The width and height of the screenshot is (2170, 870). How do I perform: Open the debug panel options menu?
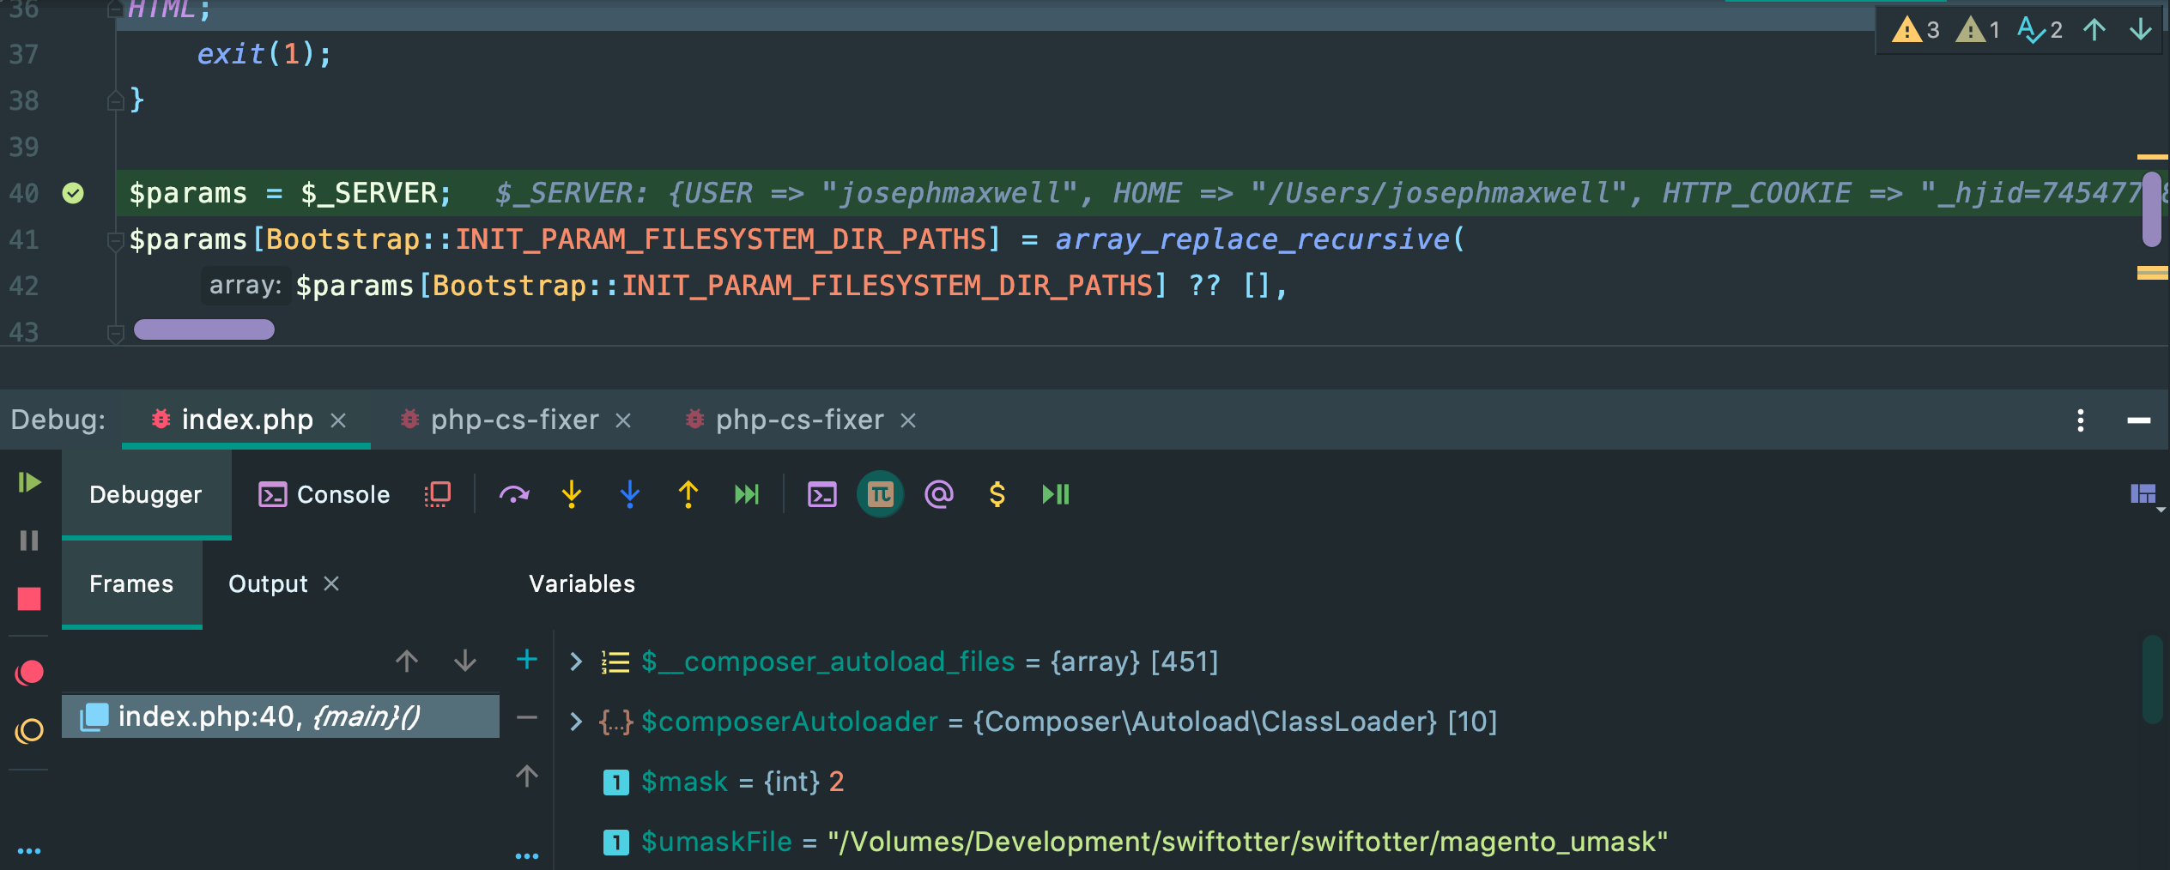(x=2080, y=420)
